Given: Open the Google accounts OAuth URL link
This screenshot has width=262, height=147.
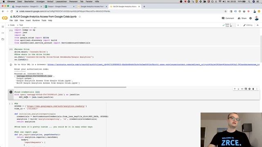Looking at the screenshot, I should coord(154,65).
